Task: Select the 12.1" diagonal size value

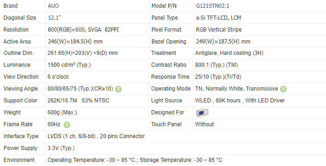Action: (x=54, y=18)
